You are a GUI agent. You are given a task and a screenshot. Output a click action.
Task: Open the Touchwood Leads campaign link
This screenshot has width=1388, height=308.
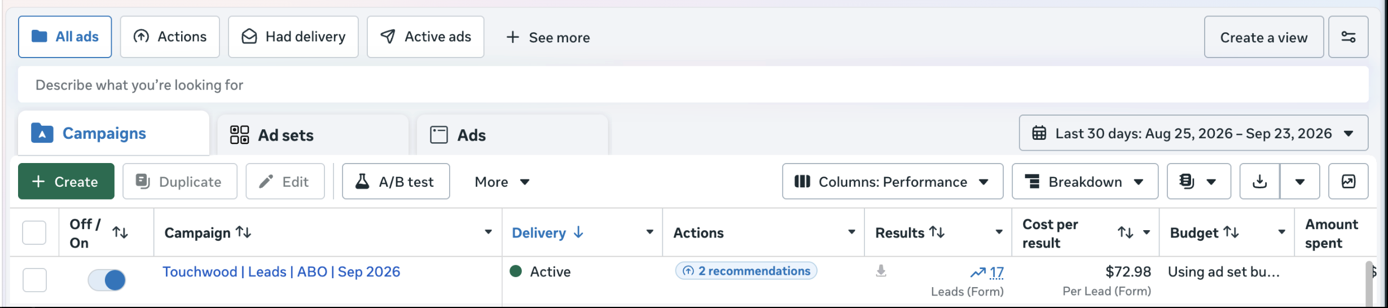click(282, 272)
